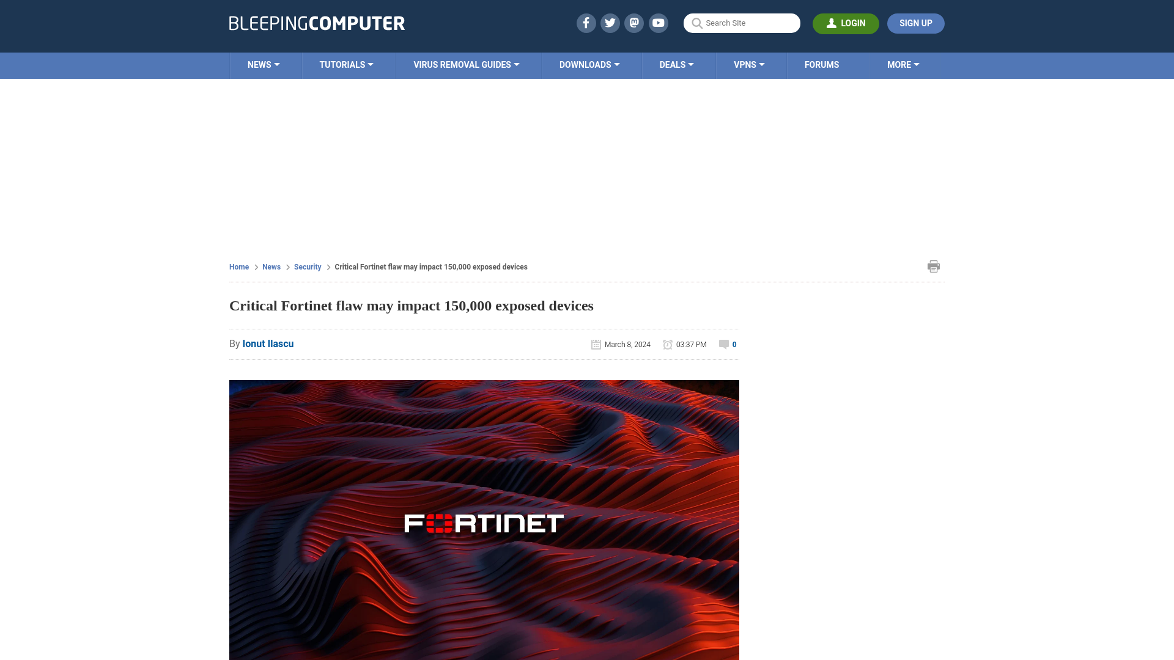Click the author link Ionut Ilascu
The image size is (1174, 660).
(x=268, y=343)
